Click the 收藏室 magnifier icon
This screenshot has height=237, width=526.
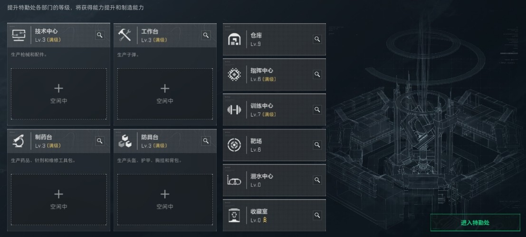pos(317,215)
